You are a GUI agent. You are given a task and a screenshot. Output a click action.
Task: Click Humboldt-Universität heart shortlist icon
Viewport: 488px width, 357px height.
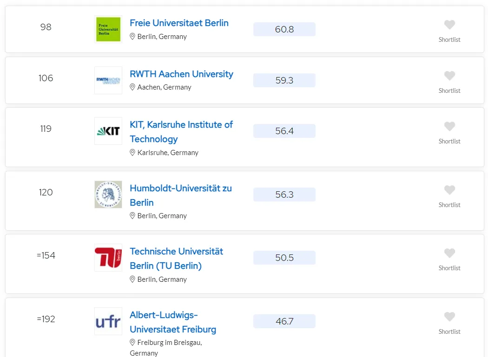pyautogui.click(x=449, y=190)
